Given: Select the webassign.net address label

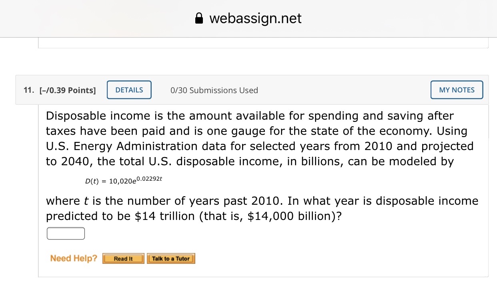Looking at the screenshot, I should (255, 18).
